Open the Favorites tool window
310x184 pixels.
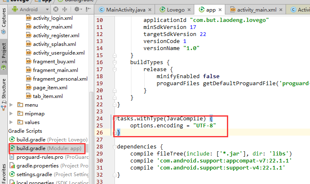(x=4, y=174)
